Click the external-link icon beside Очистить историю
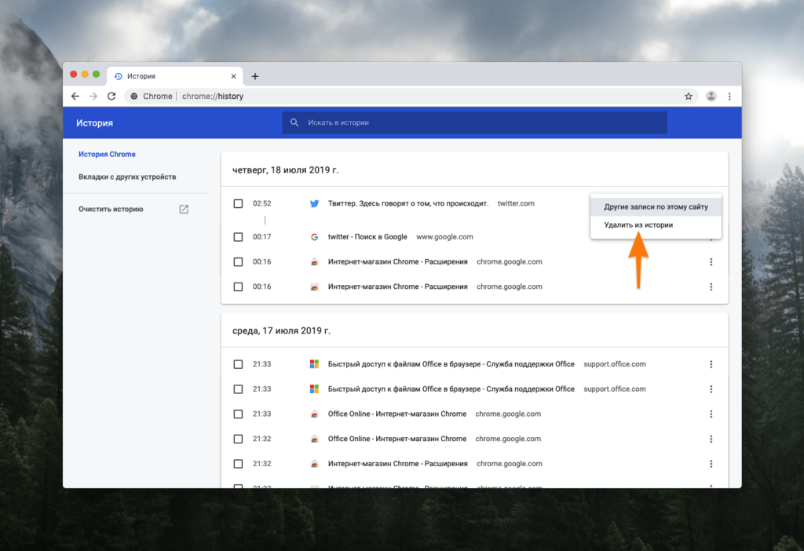This screenshot has width=804, height=551. point(184,209)
